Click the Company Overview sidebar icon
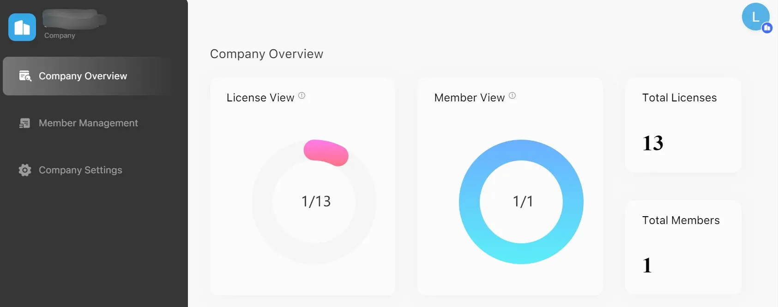Viewport: 778px width, 307px height. point(25,76)
